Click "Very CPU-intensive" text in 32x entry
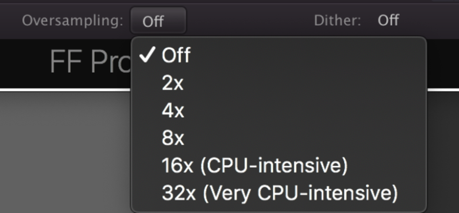This screenshot has height=213, width=459. point(301,192)
